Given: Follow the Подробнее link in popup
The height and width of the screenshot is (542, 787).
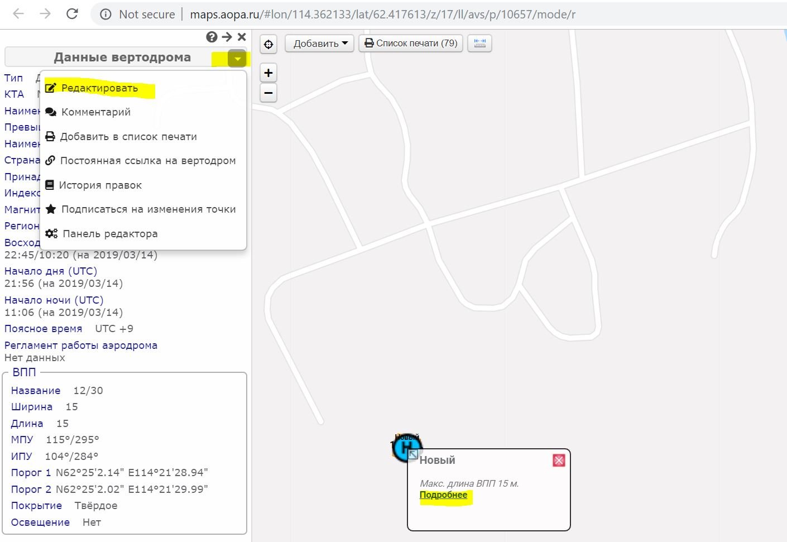Looking at the screenshot, I should coord(443,495).
